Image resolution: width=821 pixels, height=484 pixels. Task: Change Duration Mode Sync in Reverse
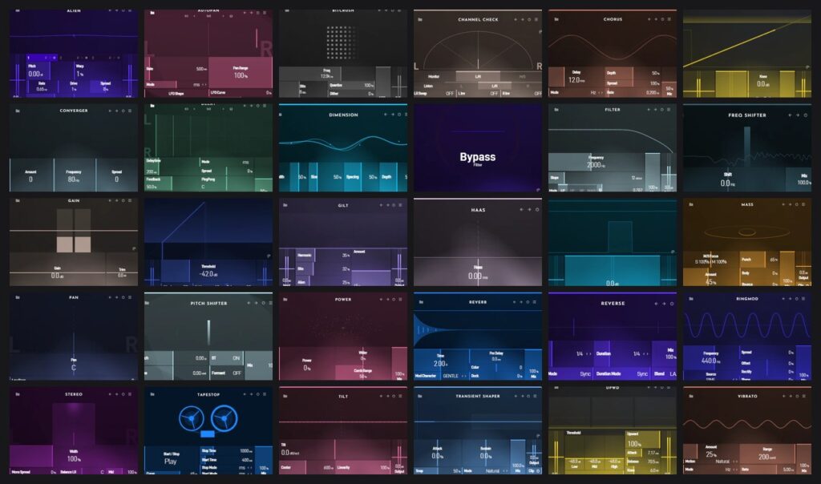642,373
